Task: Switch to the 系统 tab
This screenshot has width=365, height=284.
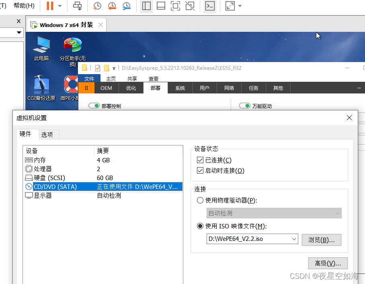Action: pyautogui.click(x=180, y=88)
